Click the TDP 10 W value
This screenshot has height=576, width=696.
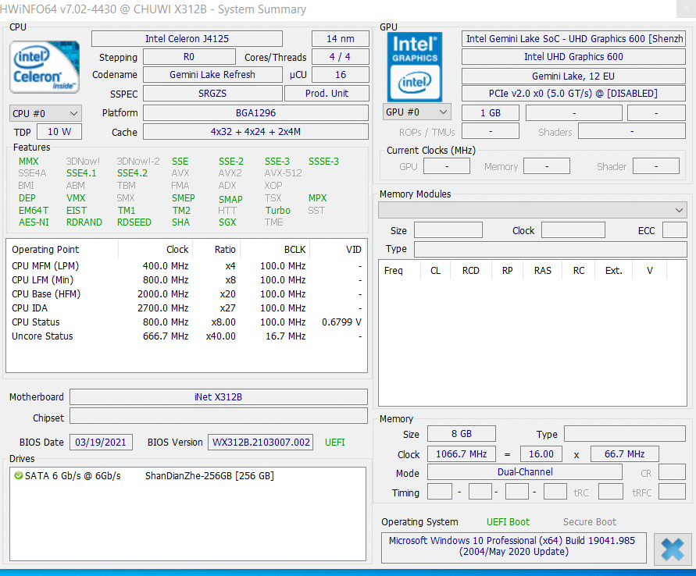(59, 132)
